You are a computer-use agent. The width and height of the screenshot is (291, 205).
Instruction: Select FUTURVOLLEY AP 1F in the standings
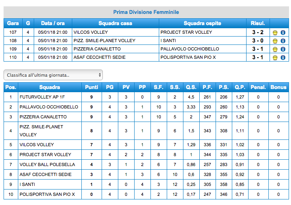tap(42, 97)
